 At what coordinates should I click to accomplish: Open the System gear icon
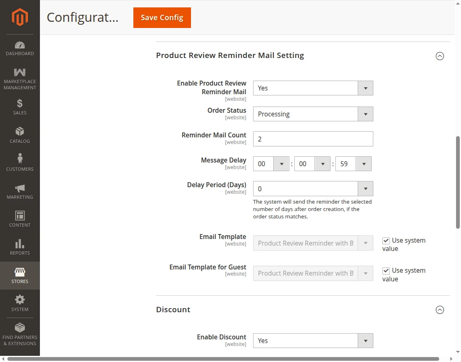[x=20, y=299]
